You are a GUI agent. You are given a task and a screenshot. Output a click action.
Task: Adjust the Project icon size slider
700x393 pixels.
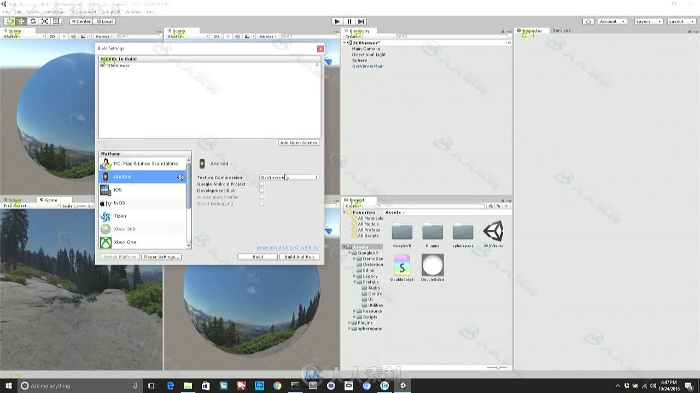pyautogui.click(x=497, y=367)
